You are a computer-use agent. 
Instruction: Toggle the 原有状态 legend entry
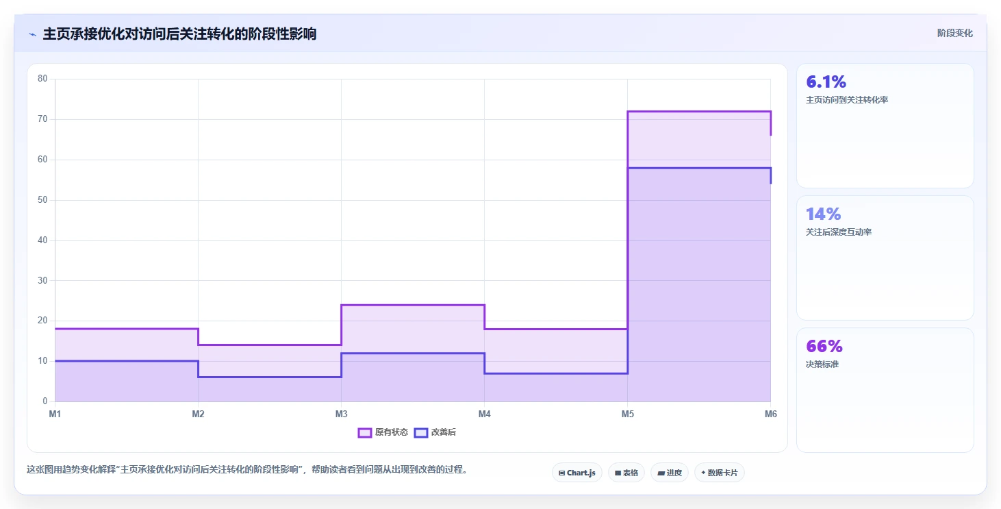(383, 432)
